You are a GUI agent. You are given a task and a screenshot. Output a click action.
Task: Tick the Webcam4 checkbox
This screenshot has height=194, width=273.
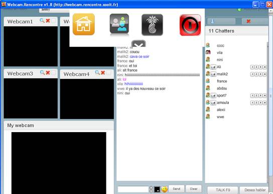pyautogui.click(x=109, y=73)
